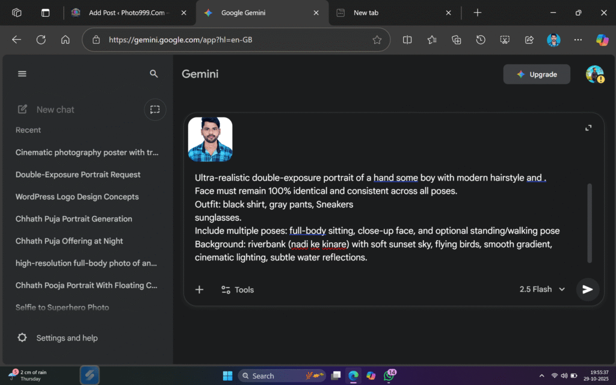Switch to the Add Post Photo999 tab
616x385 pixels.
[x=126, y=12]
